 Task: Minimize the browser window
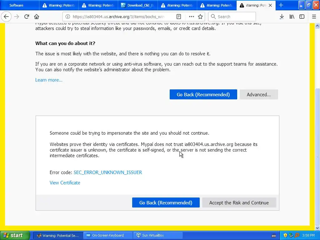(302, 5)
